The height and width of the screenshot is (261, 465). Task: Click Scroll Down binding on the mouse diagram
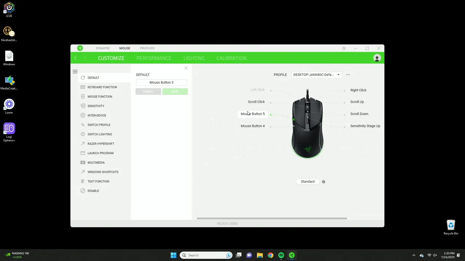click(x=359, y=114)
